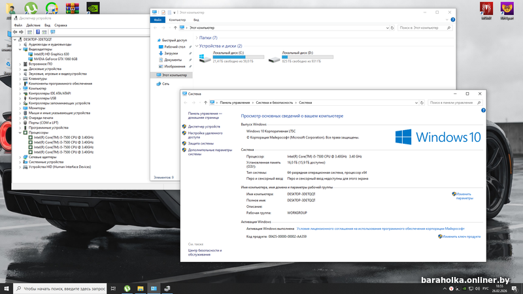The image size is (523, 294).
Task: Click the back arrow in Device Manager toolbar
Action: (16, 31)
